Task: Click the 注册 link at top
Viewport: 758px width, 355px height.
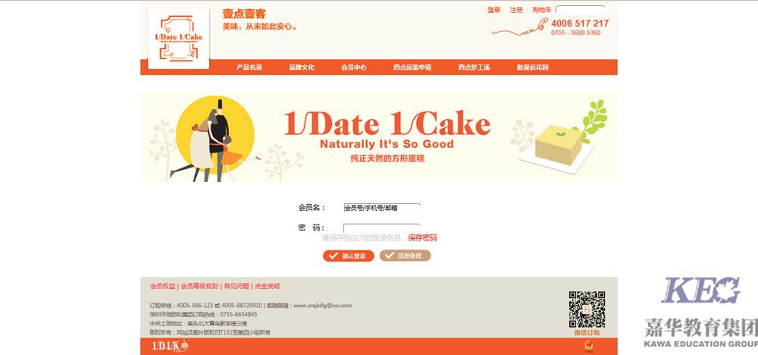Action: (516, 10)
